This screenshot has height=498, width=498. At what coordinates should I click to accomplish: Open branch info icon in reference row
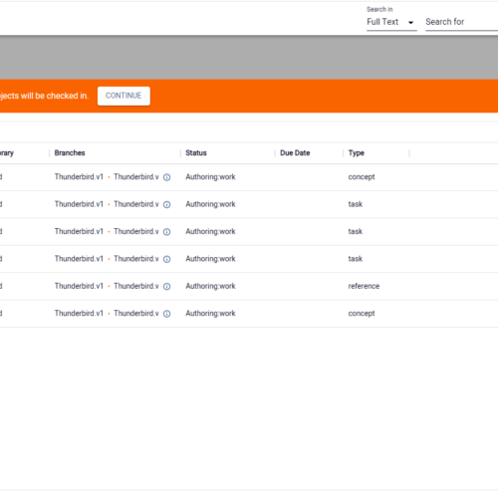coord(167,286)
